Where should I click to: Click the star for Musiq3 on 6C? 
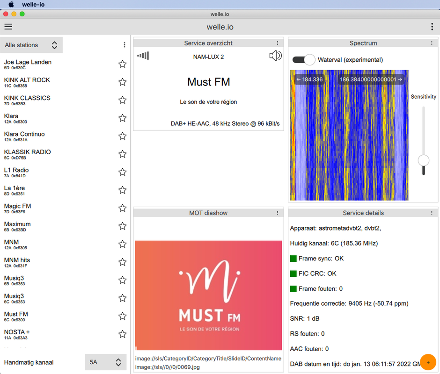click(x=122, y=298)
